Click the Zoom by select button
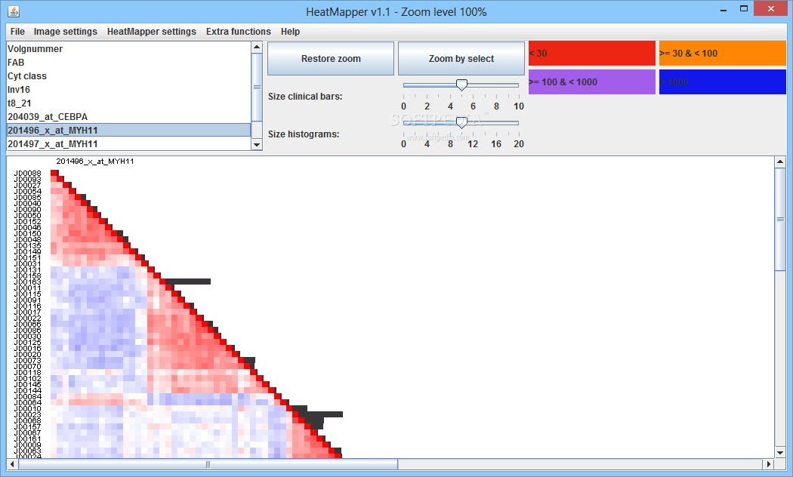The width and height of the screenshot is (793, 477). (x=461, y=59)
